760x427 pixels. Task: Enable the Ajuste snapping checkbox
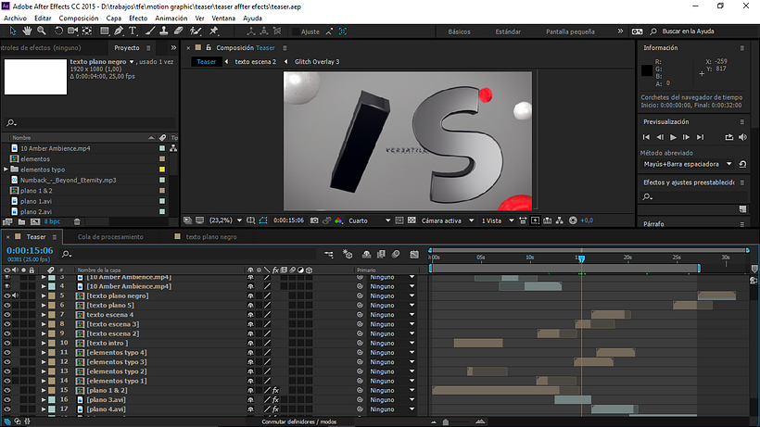294,31
